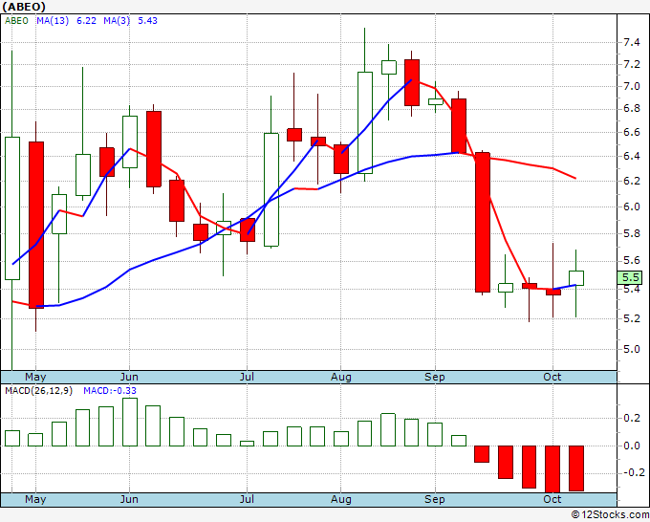650x522 pixels.
Task: Click the highlighted 5.5 current price tag
Action: (630, 277)
